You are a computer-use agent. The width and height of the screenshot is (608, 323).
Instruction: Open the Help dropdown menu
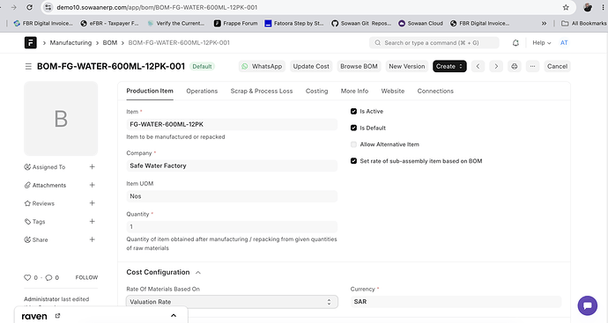tap(542, 43)
